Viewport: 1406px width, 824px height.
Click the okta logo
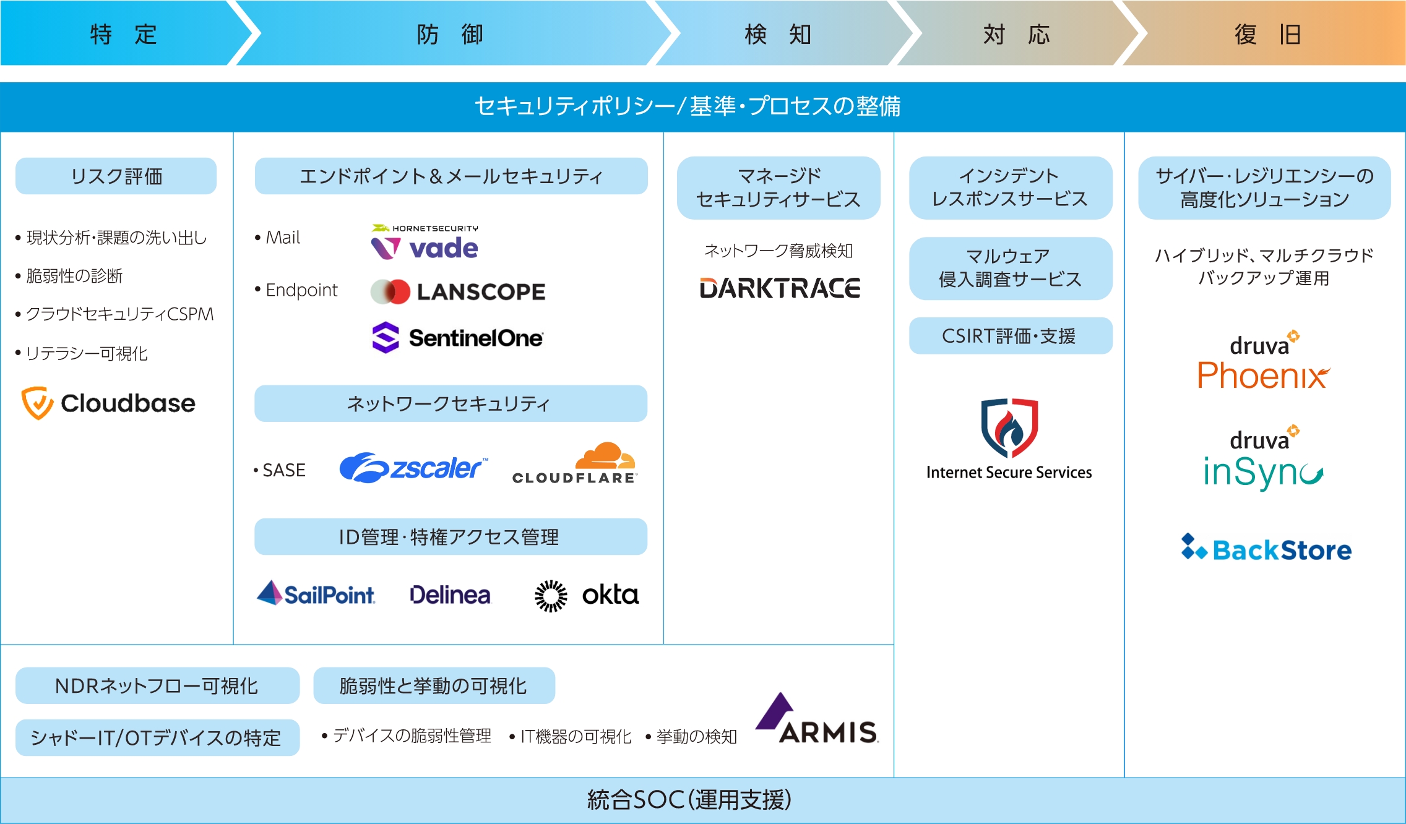[586, 596]
